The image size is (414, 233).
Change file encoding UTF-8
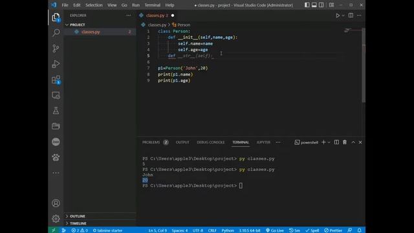198,230
